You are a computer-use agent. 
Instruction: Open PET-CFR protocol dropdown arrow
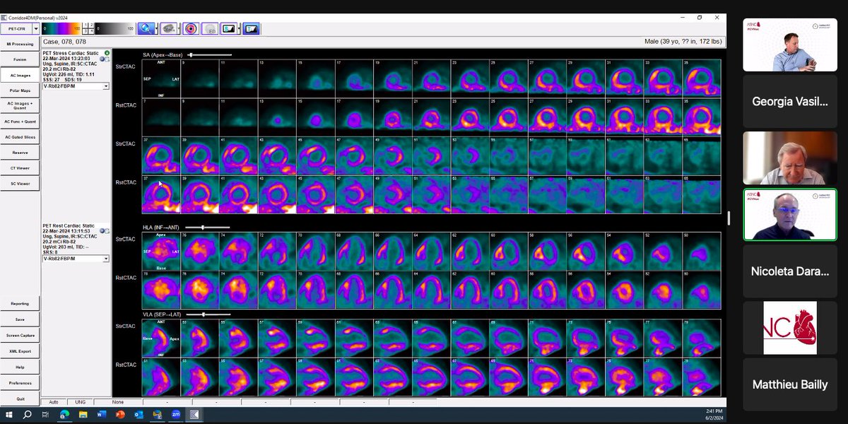tap(35, 29)
